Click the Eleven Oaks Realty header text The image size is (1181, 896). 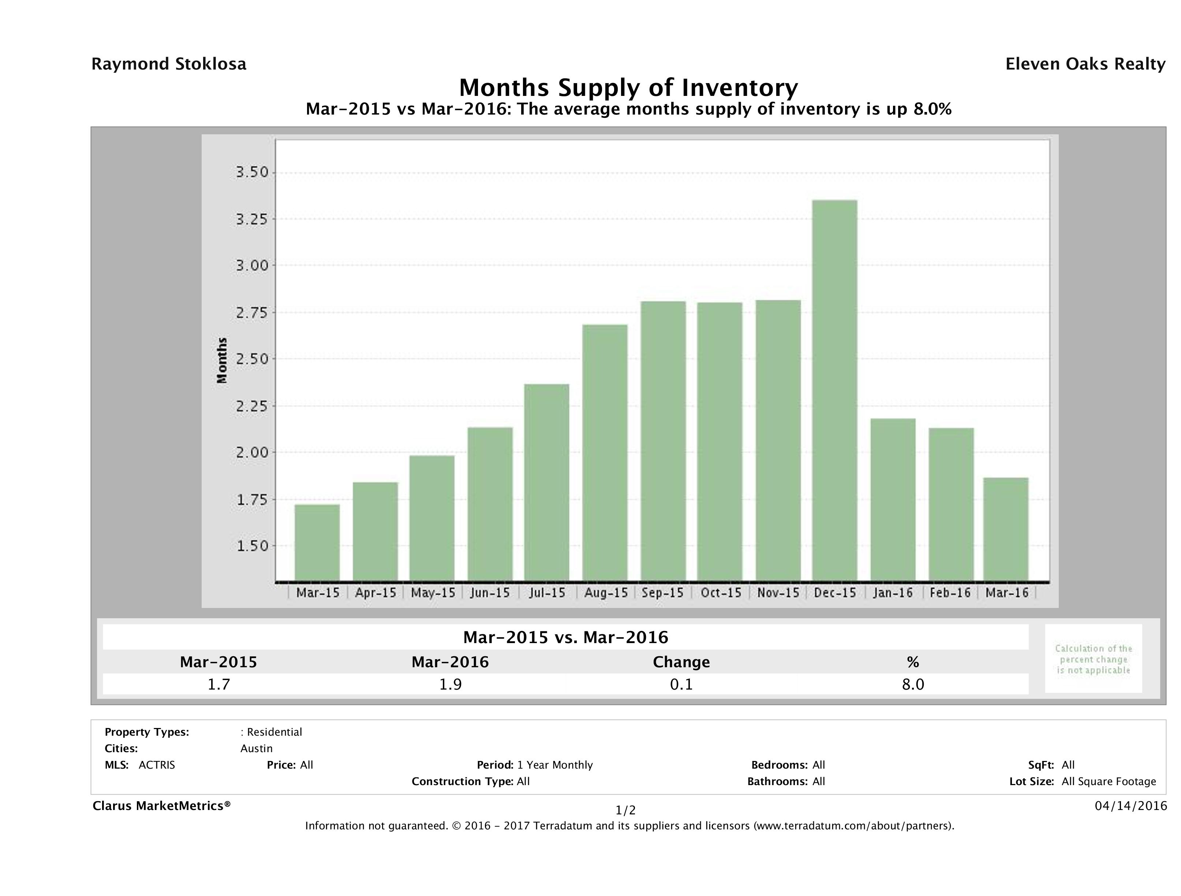1085,64
